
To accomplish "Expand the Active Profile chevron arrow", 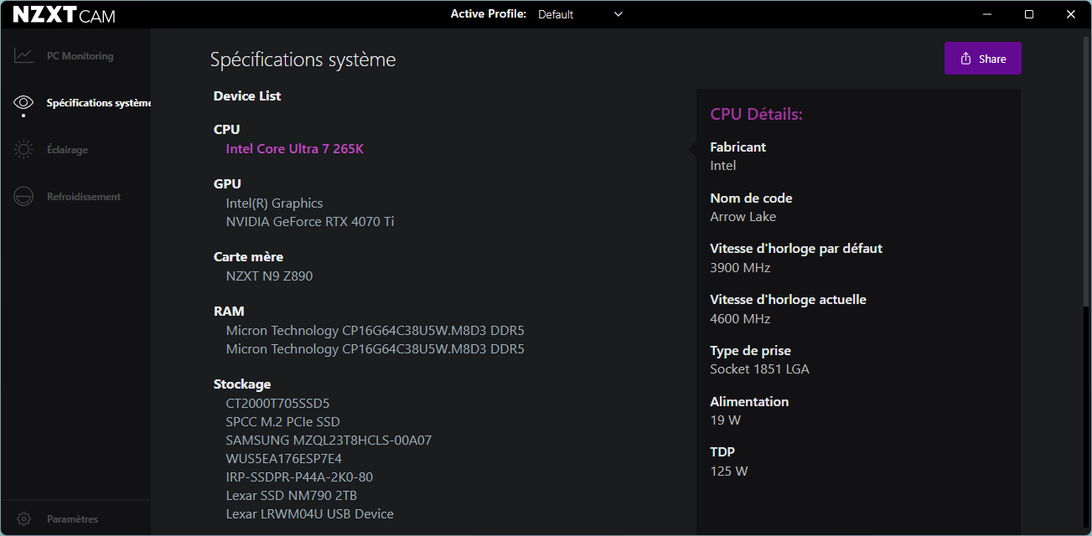I will point(618,14).
